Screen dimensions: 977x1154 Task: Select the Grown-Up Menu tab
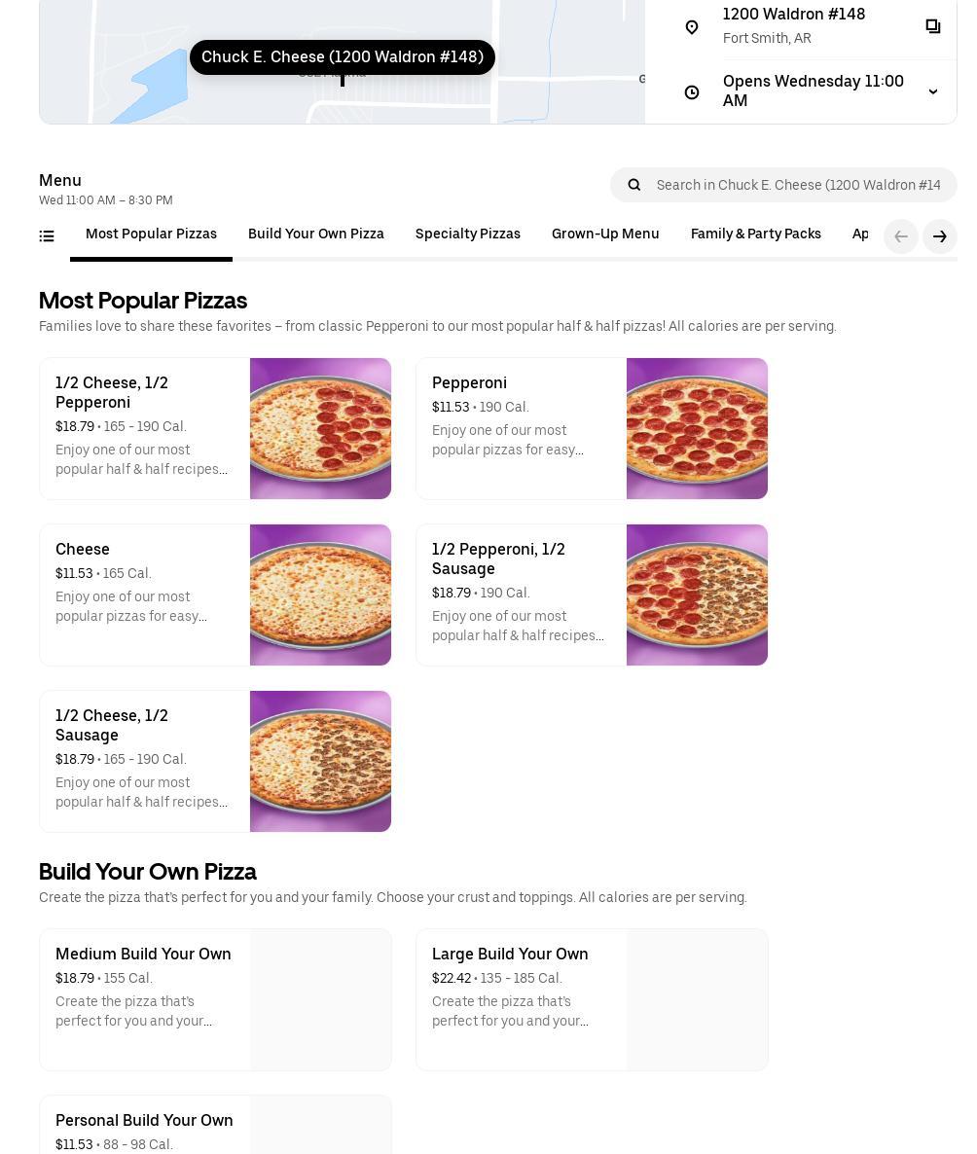[605, 234]
